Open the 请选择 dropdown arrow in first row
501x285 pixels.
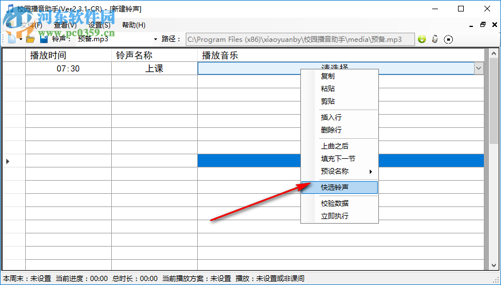479,68
